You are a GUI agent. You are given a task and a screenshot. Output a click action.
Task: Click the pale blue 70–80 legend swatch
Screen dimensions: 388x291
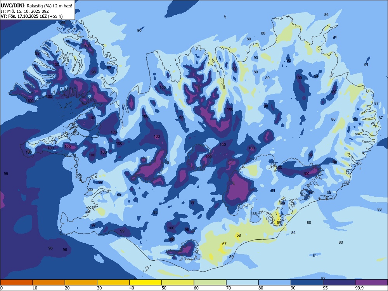click(242, 282)
